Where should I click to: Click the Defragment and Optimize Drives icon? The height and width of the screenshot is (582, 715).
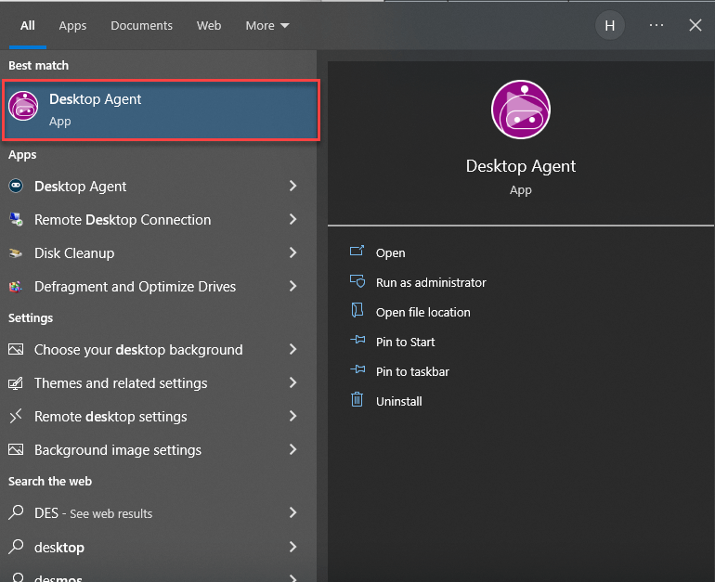tap(16, 287)
